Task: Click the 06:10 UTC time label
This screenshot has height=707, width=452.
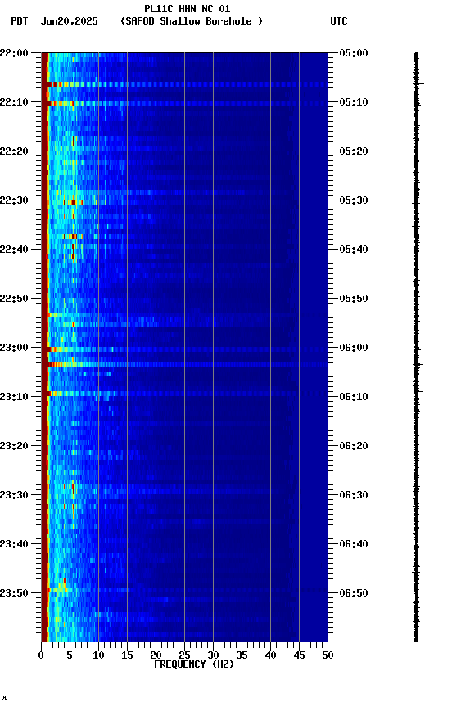Action: 354,397
